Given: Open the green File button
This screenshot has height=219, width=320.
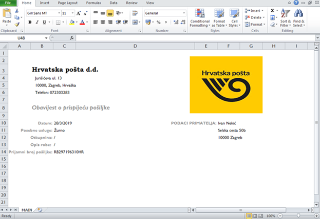Looking at the screenshot, I should (x=8, y=3).
